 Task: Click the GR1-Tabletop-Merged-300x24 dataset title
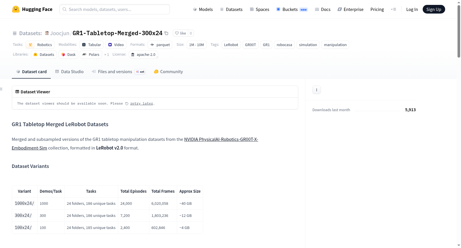point(118,33)
